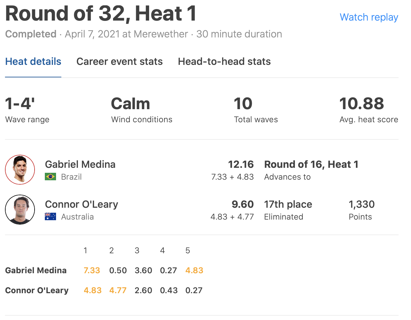The image size is (411, 320).
Task: Click Medina's 12.16 heat total
Action: (241, 164)
